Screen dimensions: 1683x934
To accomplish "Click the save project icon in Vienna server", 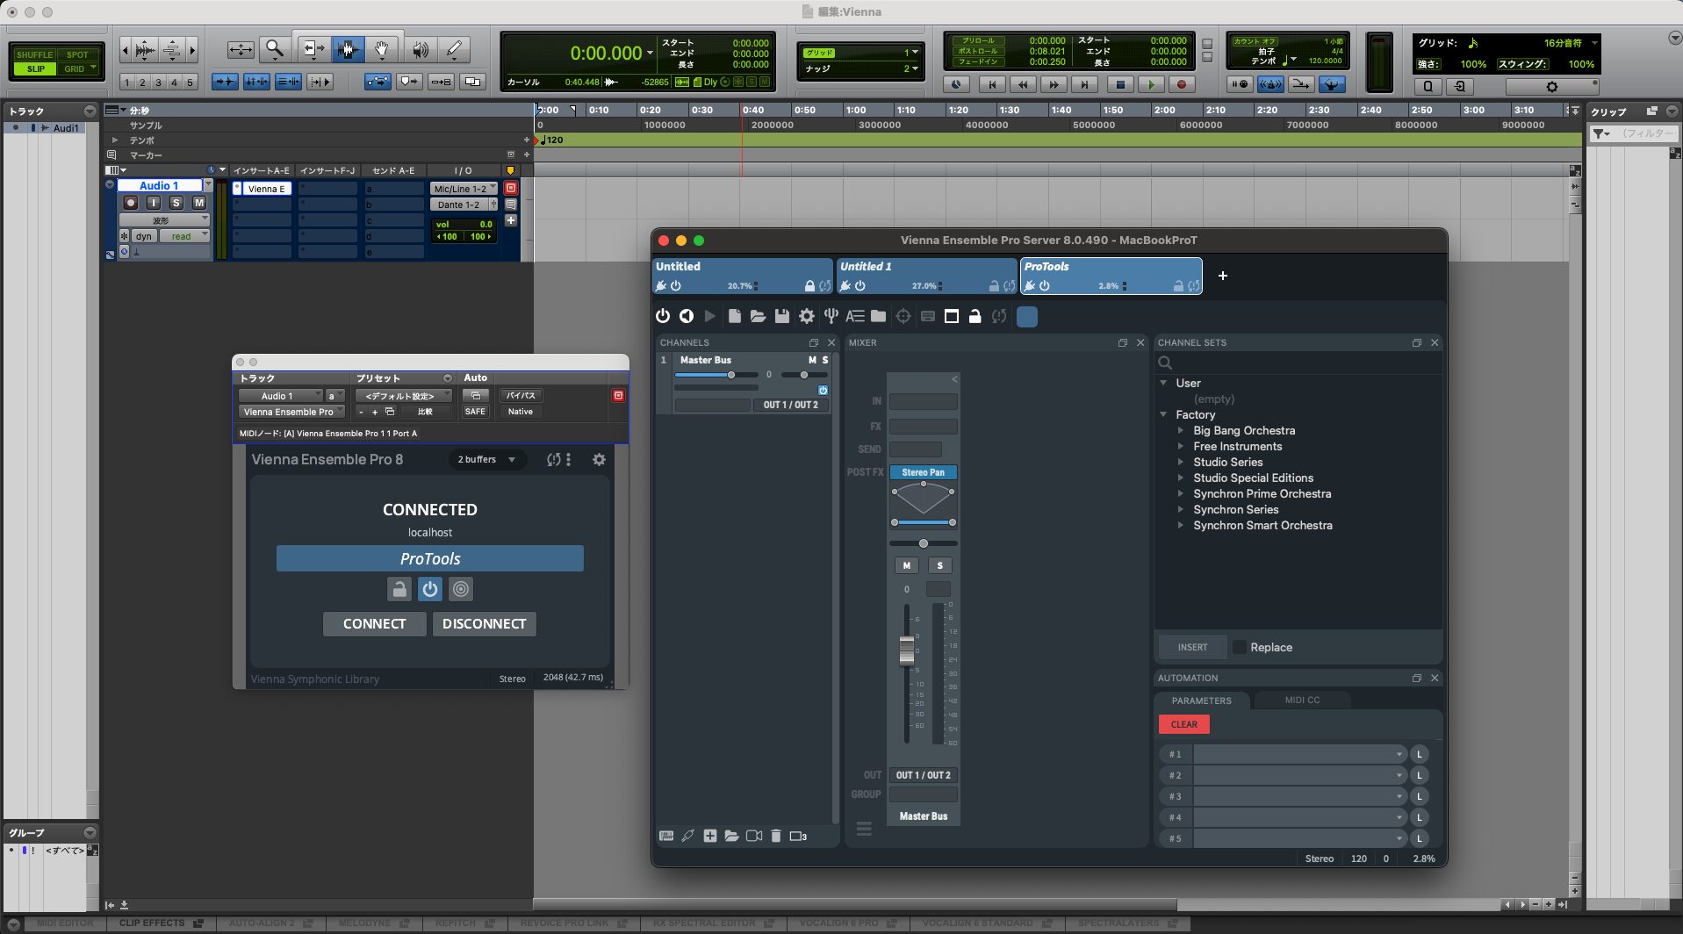I will tap(781, 316).
